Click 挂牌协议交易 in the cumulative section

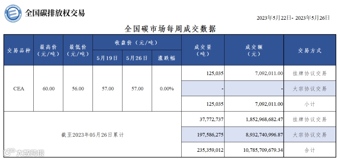310,119
